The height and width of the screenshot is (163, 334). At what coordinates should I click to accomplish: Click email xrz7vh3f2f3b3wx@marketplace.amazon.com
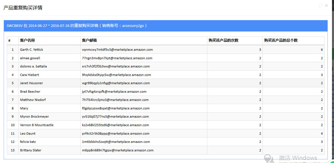click(x=116, y=66)
